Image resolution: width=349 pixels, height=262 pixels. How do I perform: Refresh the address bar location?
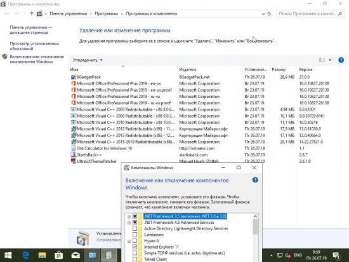(269, 14)
